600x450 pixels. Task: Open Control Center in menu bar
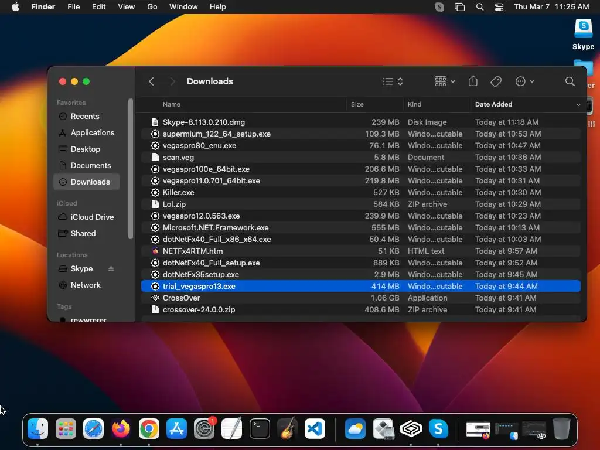click(499, 7)
